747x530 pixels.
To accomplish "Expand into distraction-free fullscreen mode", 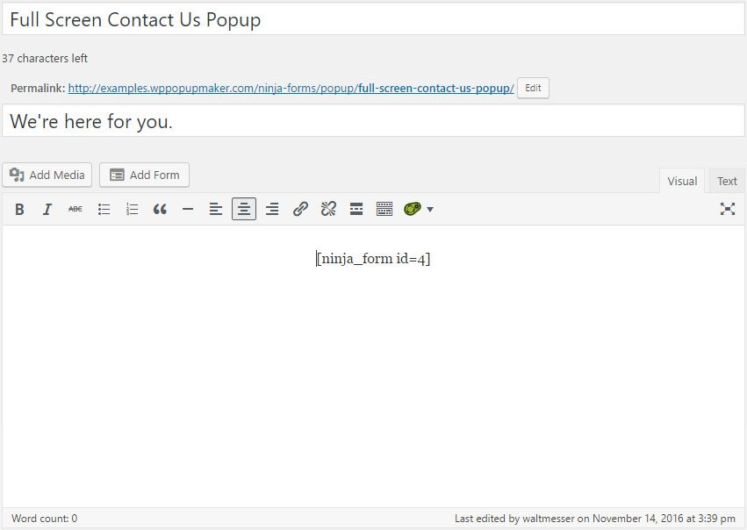I will pos(728,209).
